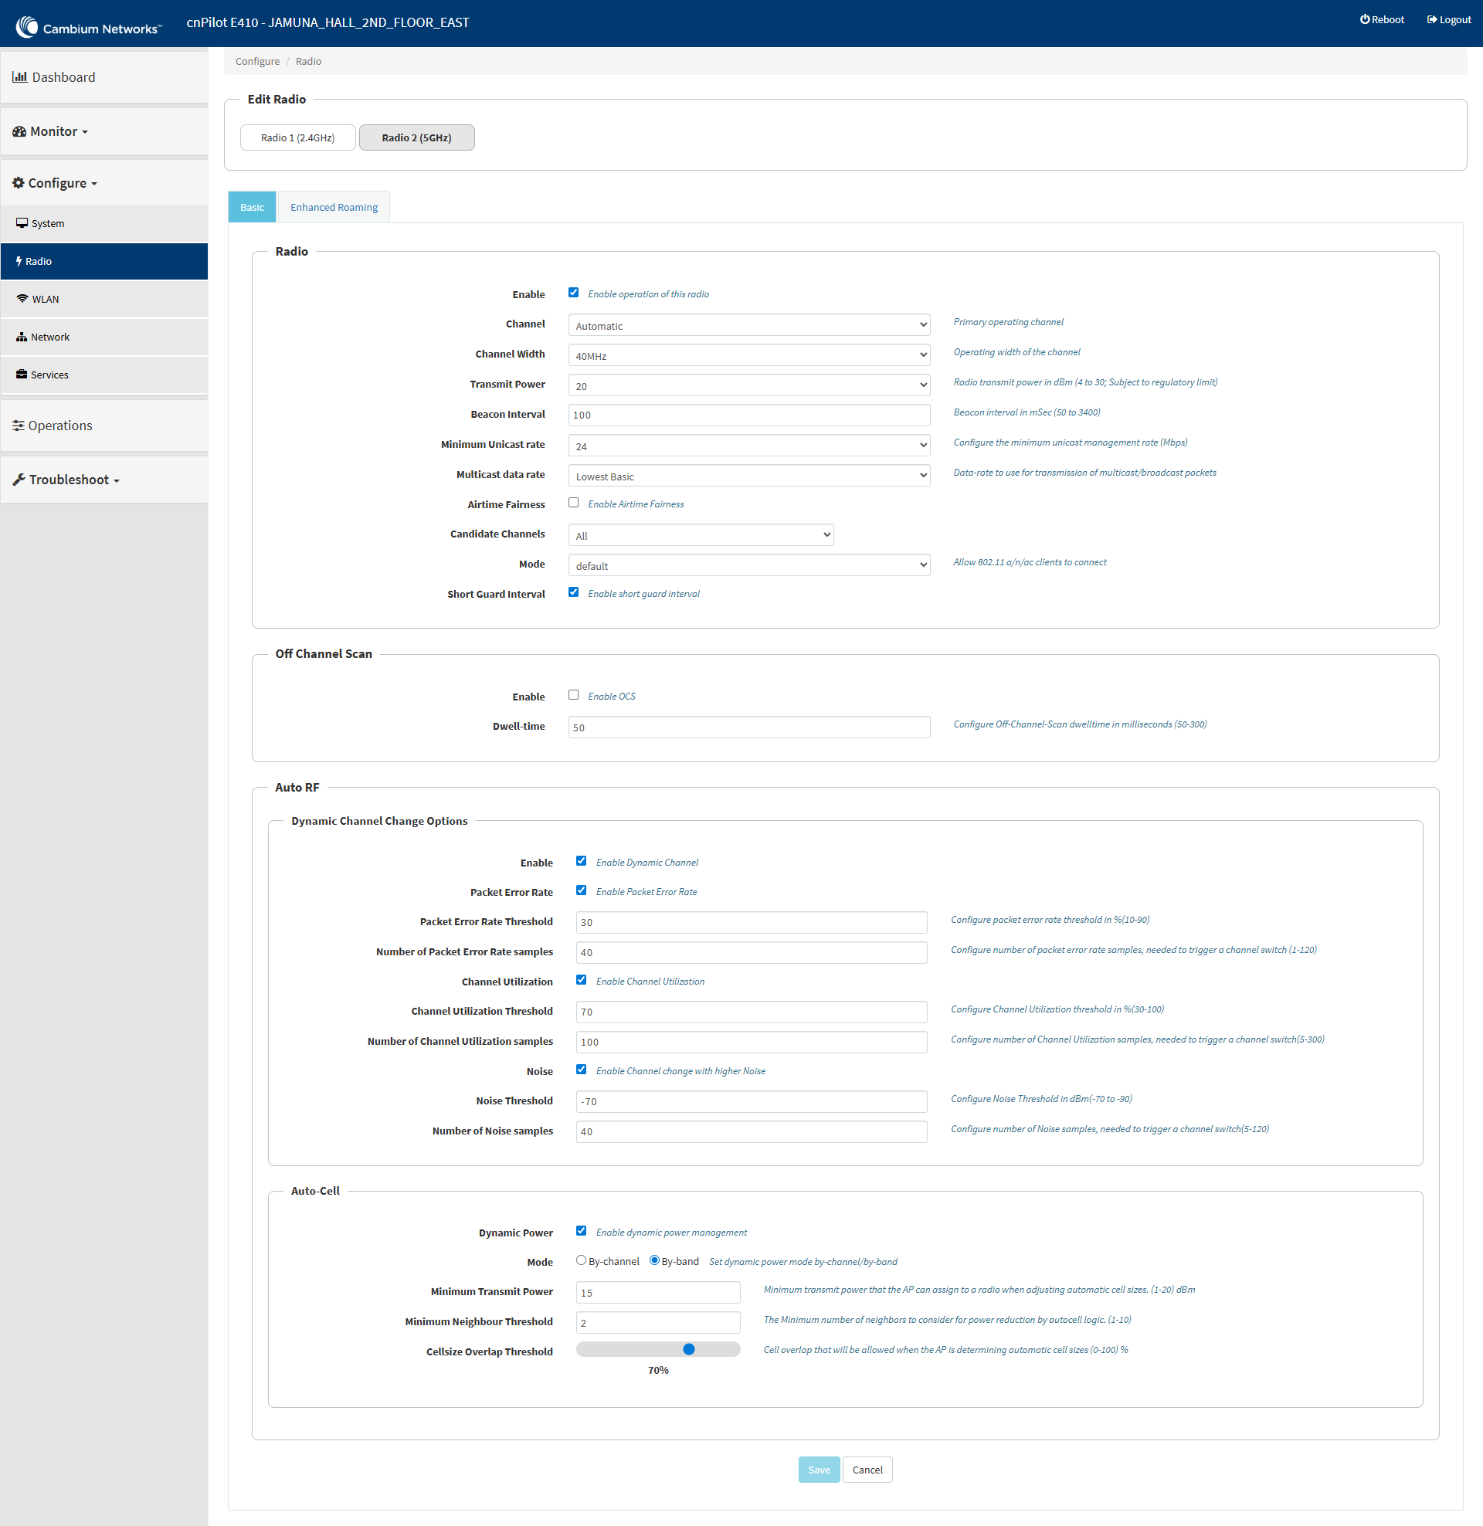Switch to the Enhanced Roaming tab

tap(334, 207)
